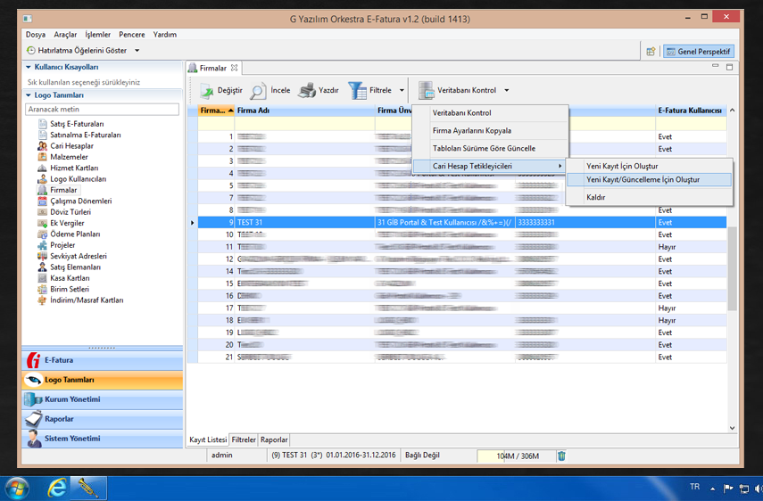Show hidden system tray icons arrow
This screenshot has width=763, height=501.
712,489
